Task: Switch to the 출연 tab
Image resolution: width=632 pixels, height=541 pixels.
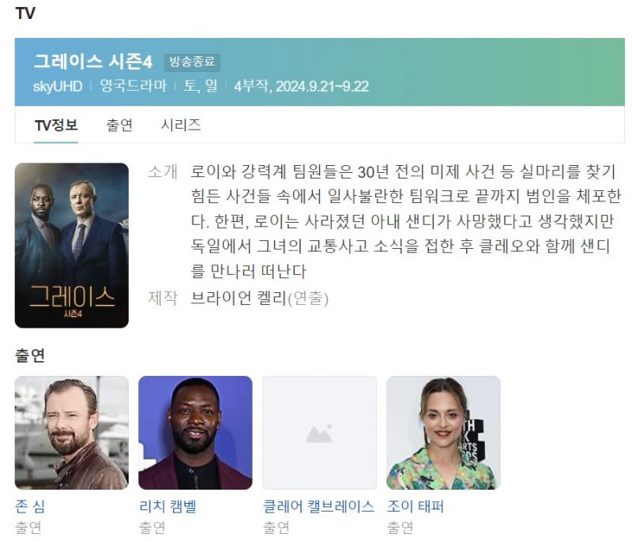Action: click(119, 125)
